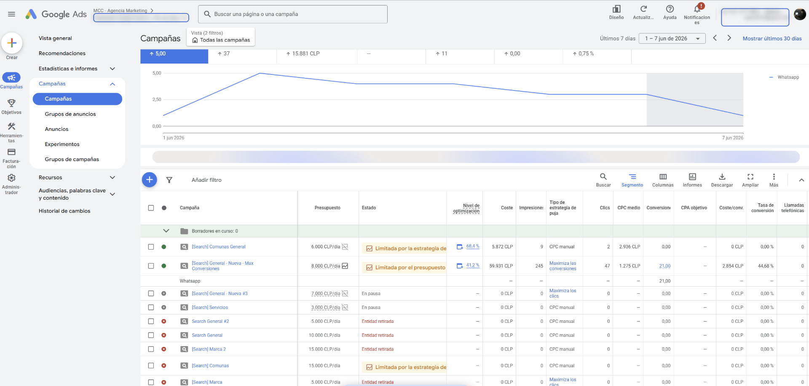Edit budget icon for Comunas General
The height and width of the screenshot is (386, 809).
point(345,247)
